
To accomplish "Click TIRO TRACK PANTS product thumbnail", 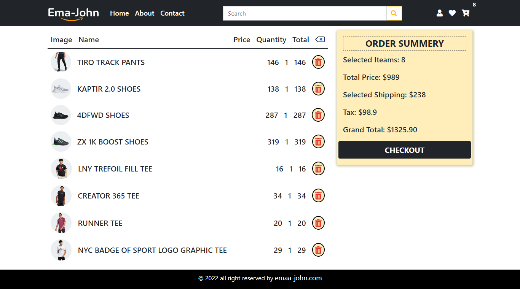I will [61, 62].
